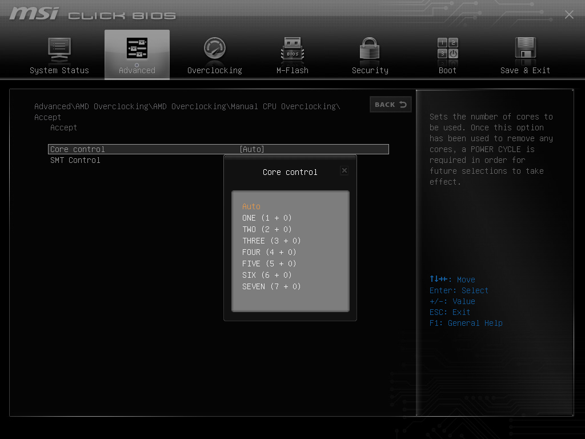The width and height of the screenshot is (585, 439).
Task: Select FOUR (4 + 0) core option
Action: point(269,252)
